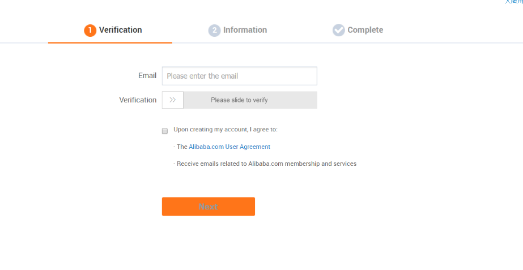The image size is (523, 270).
Task: Open the blue Chinese link at top right
Action: pyautogui.click(x=514, y=1)
